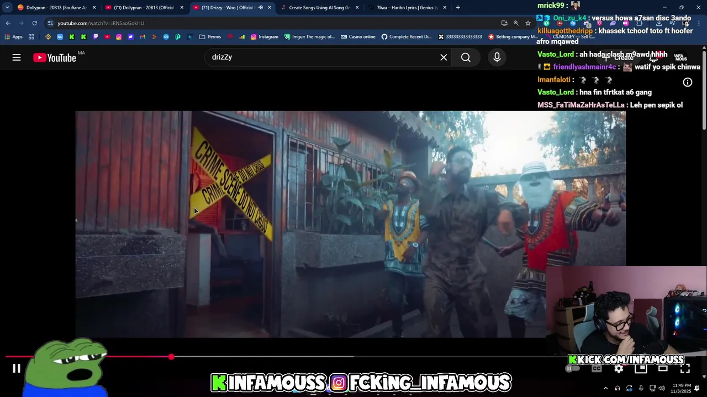707x397 pixels.
Task: Toggle the autoplay switch
Action: (573, 369)
